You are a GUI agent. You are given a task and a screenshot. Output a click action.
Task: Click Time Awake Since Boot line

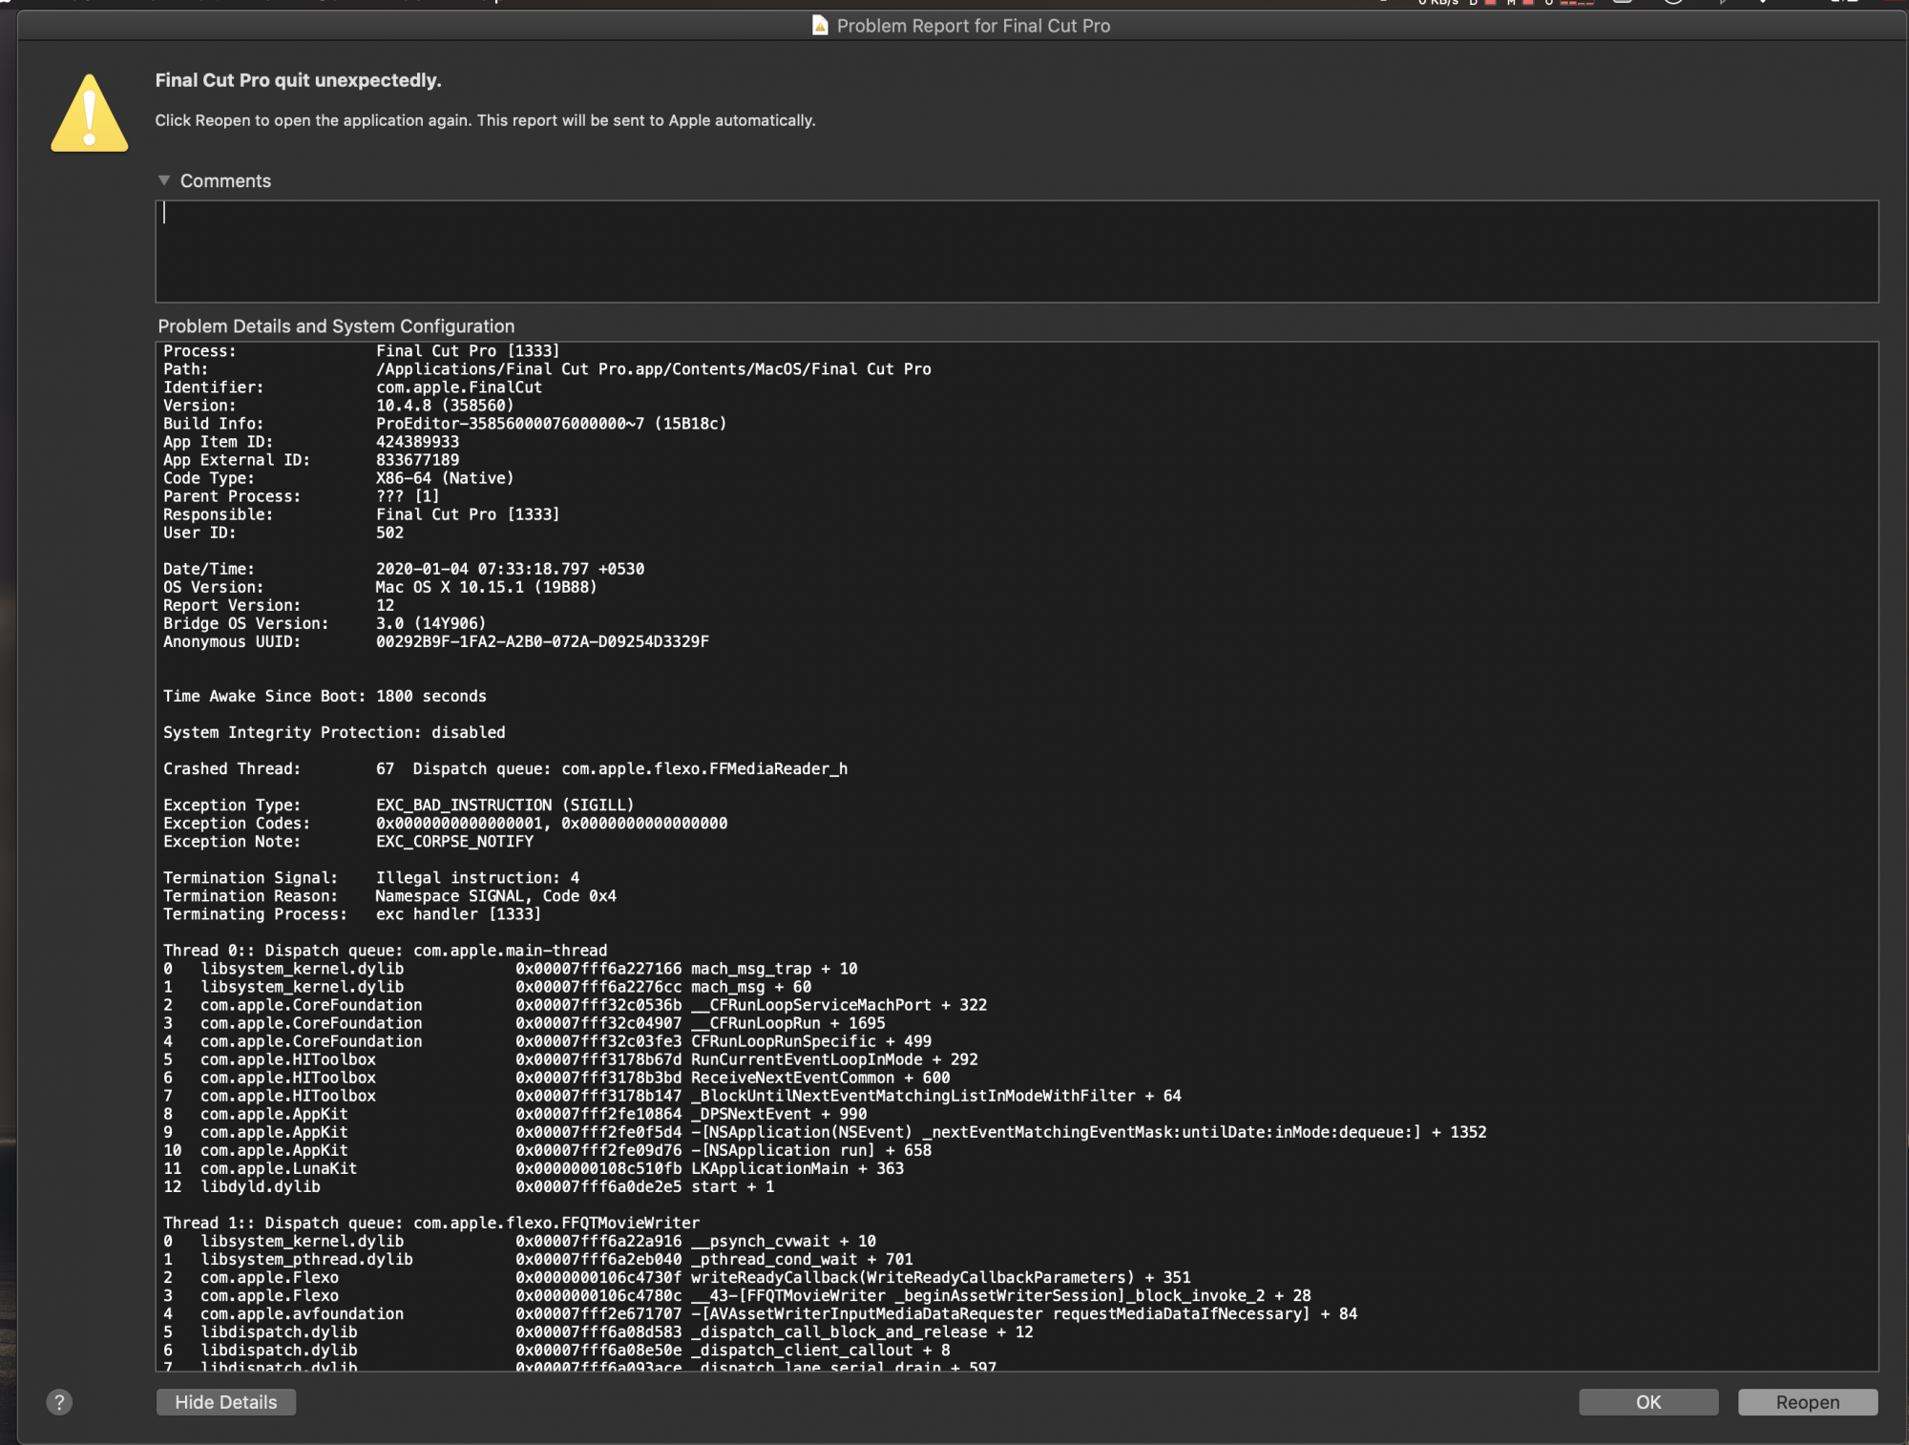click(x=325, y=696)
